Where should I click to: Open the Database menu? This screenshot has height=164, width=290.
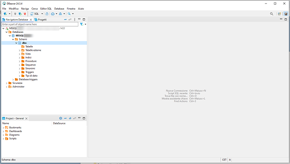(x=59, y=9)
